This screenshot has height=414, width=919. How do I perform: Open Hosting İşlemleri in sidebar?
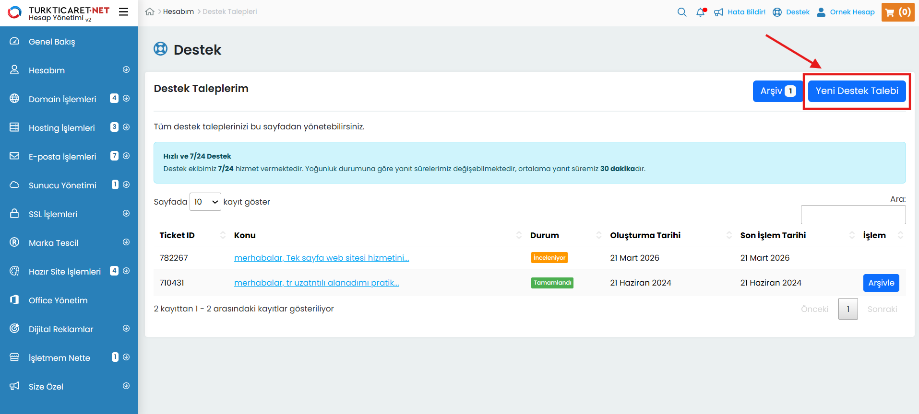pos(61,127)
